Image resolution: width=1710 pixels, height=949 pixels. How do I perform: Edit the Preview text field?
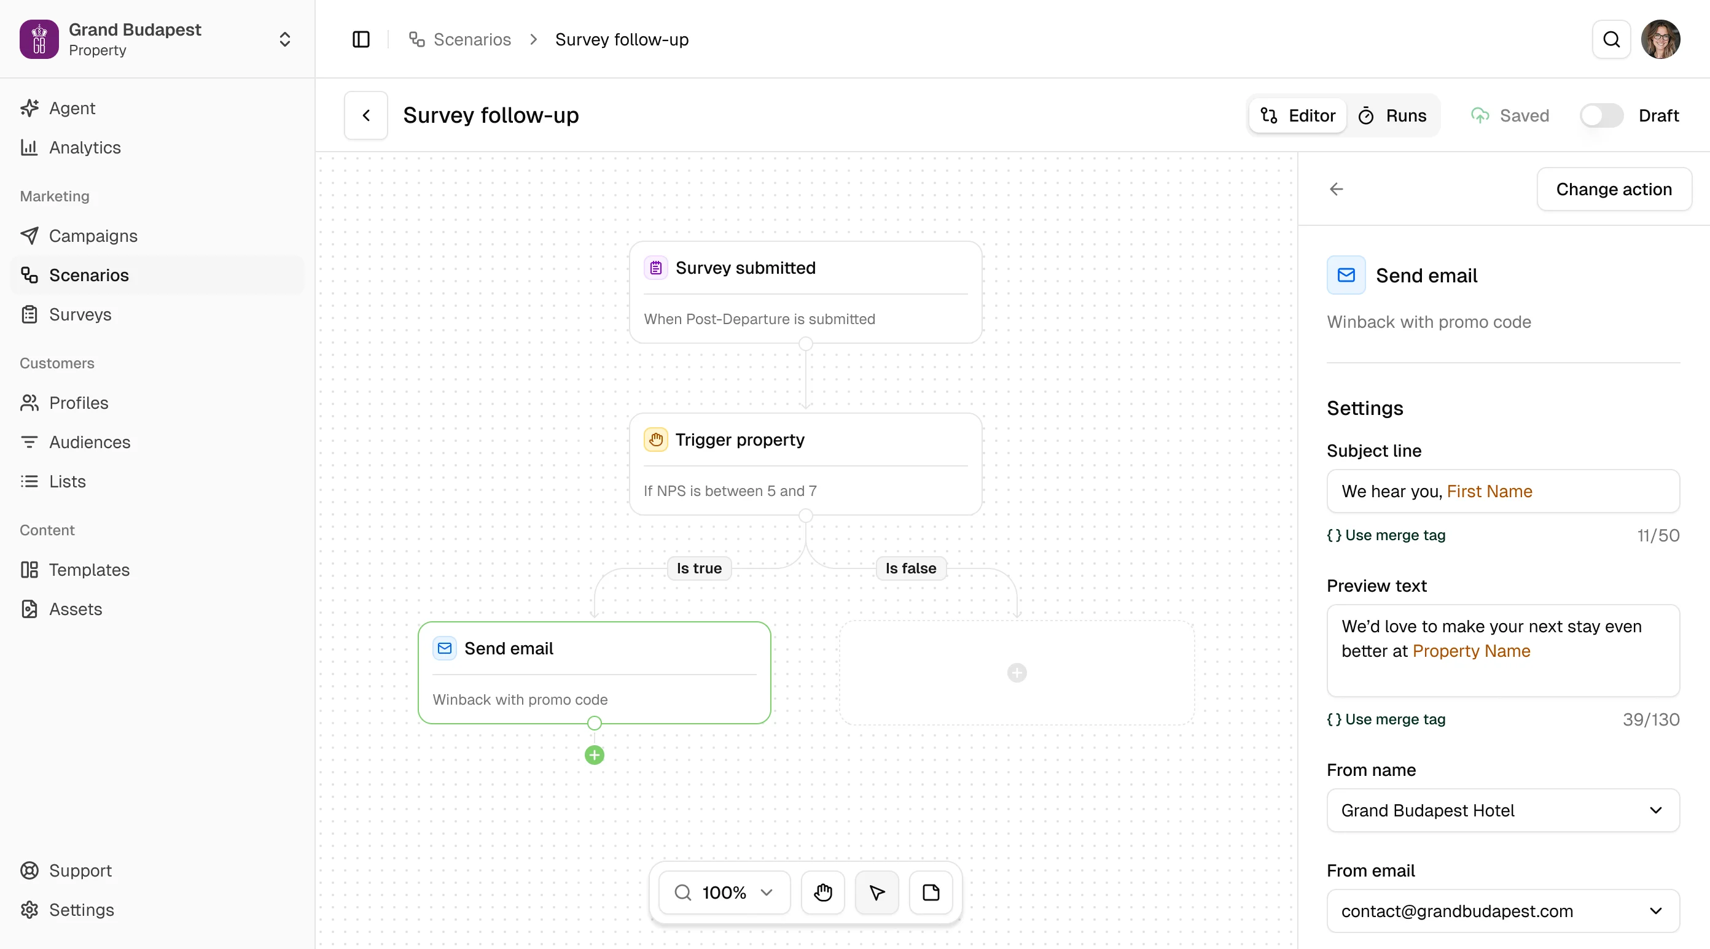coord(1503,650)
